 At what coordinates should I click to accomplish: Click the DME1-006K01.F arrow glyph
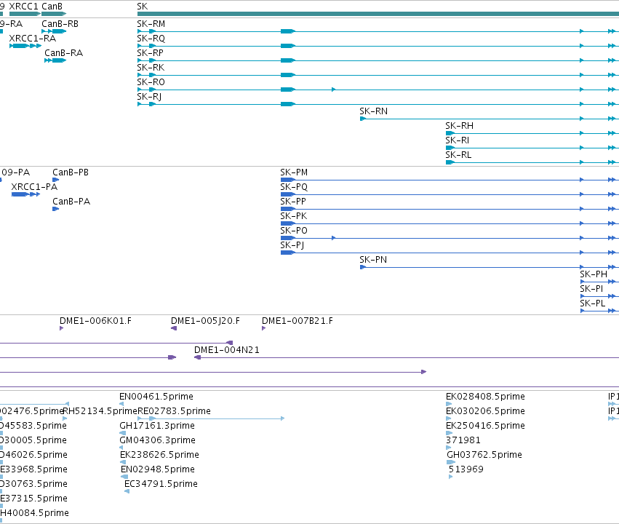(62, 328)
